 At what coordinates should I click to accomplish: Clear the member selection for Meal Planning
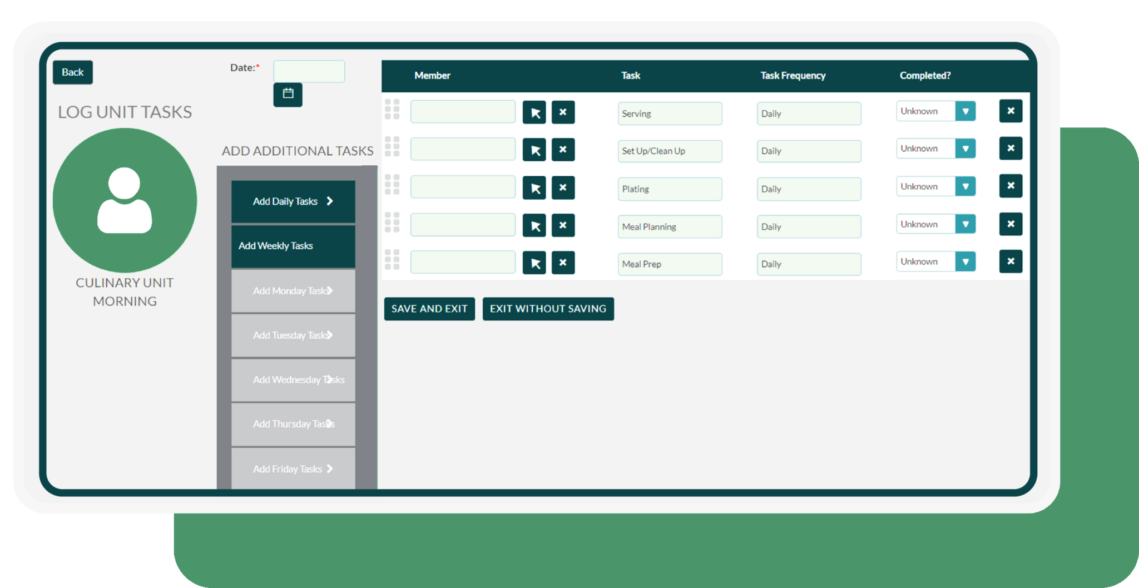tap(563, 225)
